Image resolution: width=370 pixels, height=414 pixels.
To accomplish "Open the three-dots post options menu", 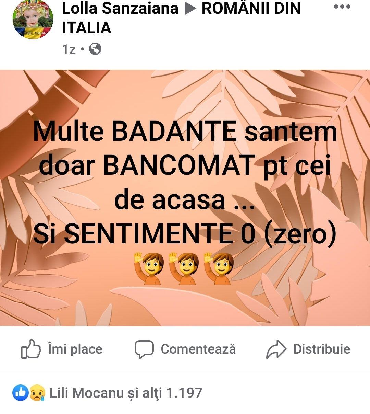I will [342, 7].
